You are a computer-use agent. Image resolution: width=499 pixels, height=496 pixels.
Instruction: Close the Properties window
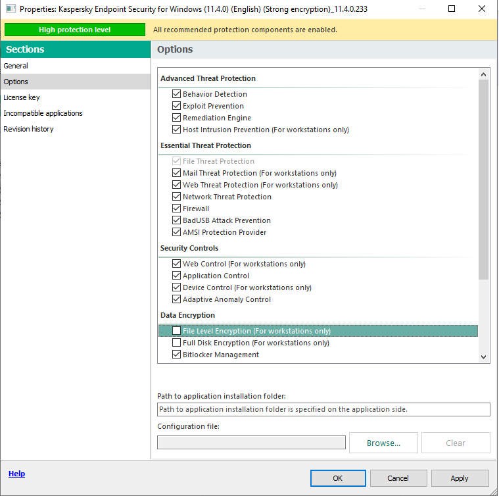pyautogui.click(x=482, y=9)
